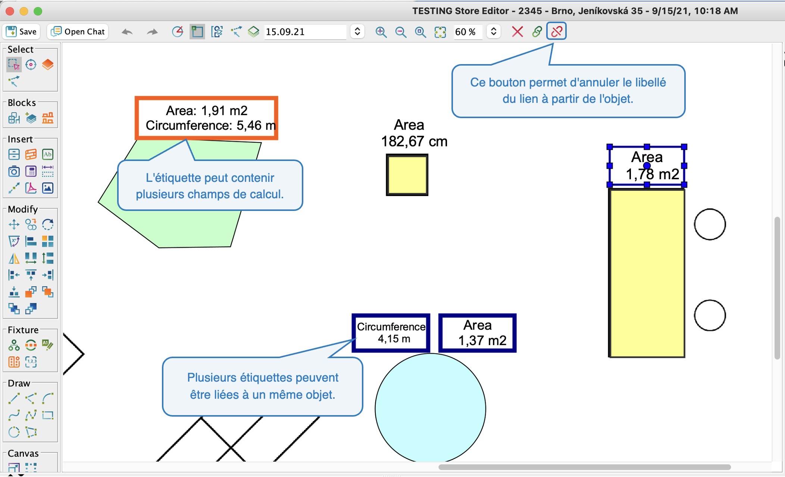Image resolution: width=785 pixels, height=477 pixels.
Task: Click the redo arrow
Action: coord(152,32)
